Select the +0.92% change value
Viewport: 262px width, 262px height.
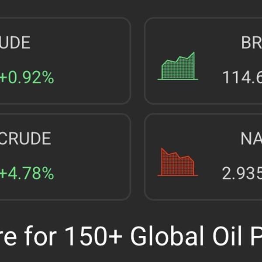27,78
